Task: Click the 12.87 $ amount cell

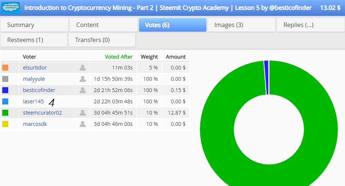Action: (x=176, y=113)
